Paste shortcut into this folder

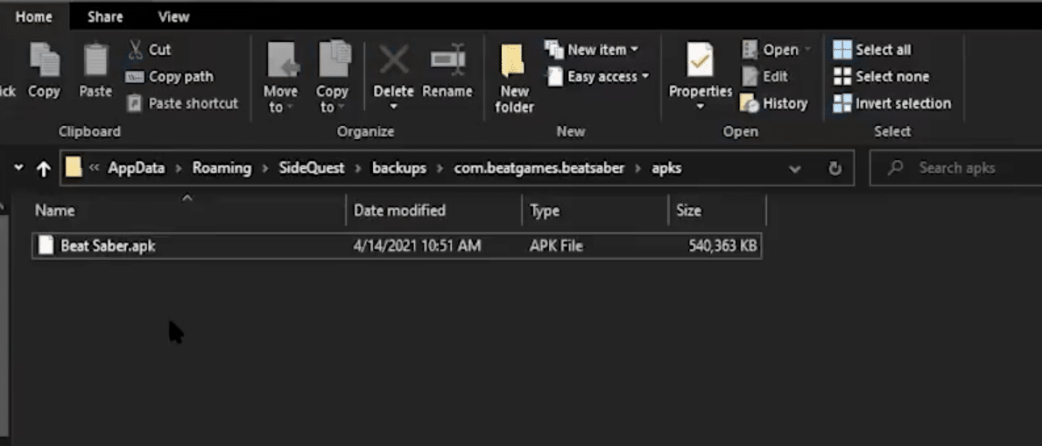click(183, 103)
